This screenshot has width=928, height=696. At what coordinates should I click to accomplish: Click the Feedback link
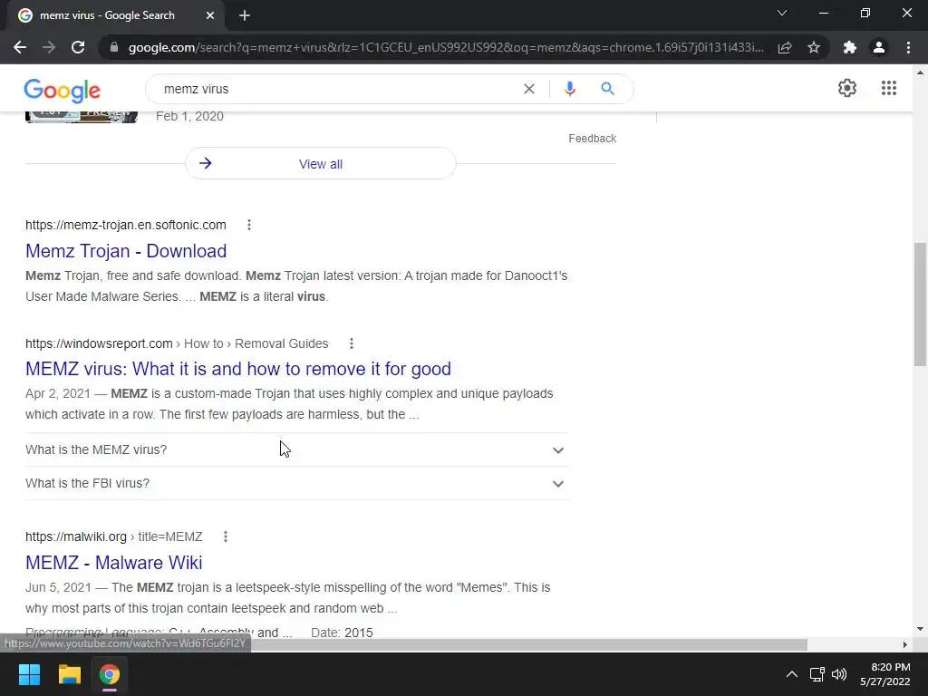pyautogui.click(x=593, y=139)
